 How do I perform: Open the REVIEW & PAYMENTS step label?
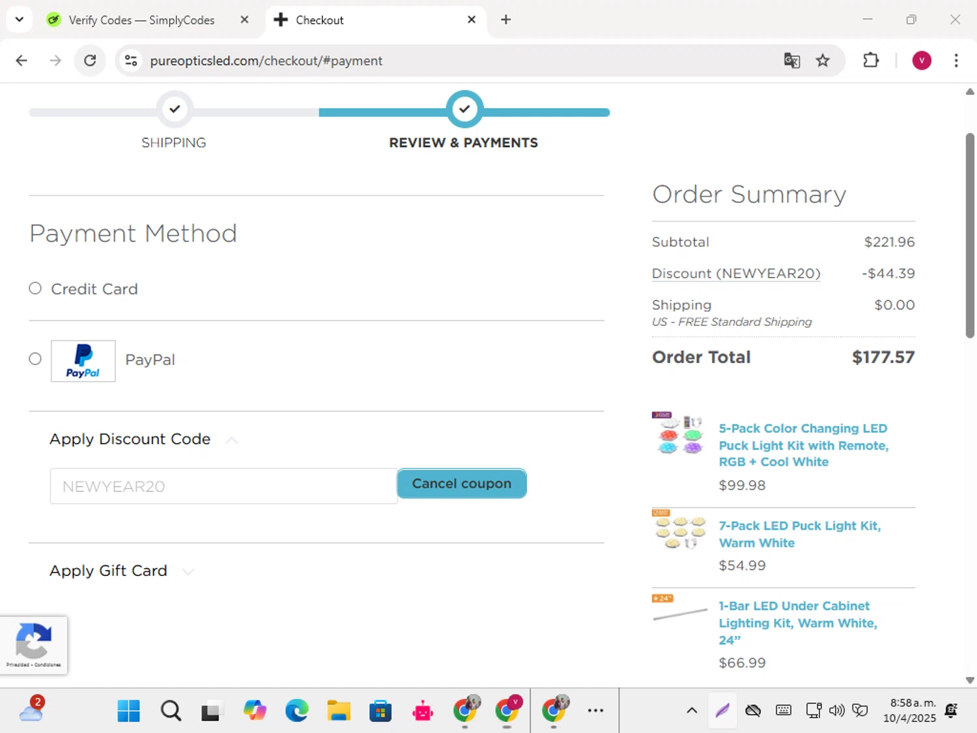(x=464, y=143)
